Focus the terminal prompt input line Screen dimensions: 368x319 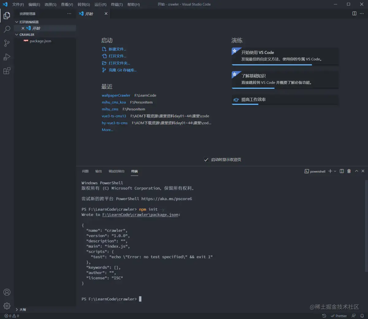click(140, 299)
